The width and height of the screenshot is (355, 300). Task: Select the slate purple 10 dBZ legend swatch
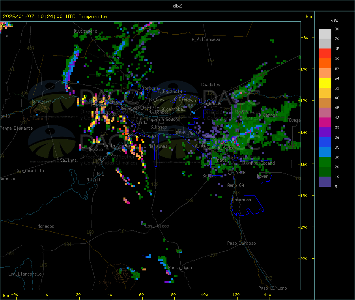point(325,182)
